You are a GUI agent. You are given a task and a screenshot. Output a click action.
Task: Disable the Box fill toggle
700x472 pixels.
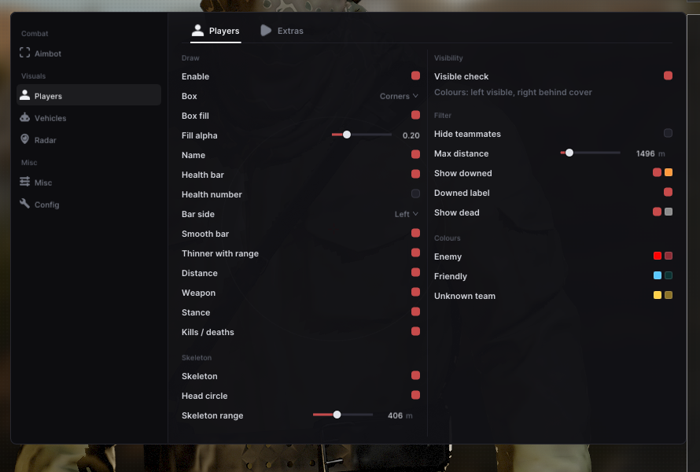point(415,115)
